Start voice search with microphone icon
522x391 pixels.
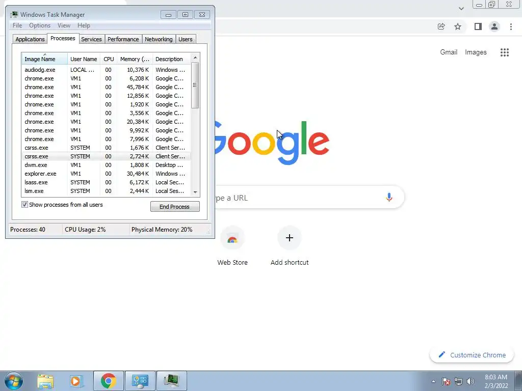(389, 197)
